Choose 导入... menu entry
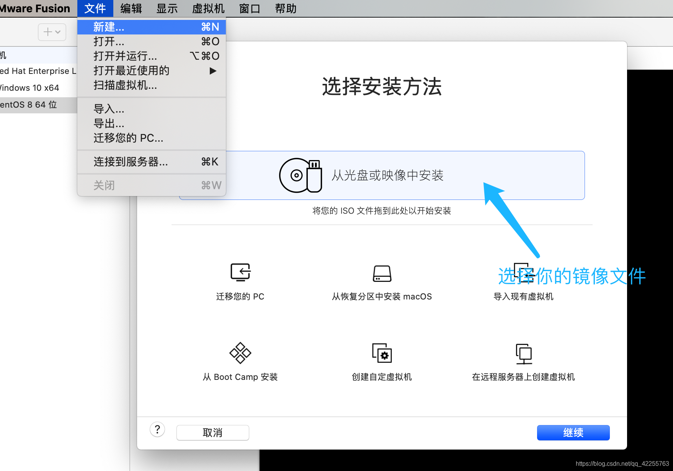The image size is (673, 471). [152, 109]
